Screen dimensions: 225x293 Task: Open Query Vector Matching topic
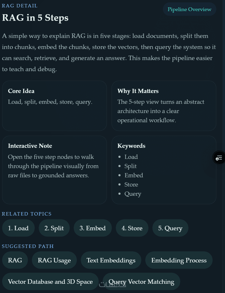tap(141, 282)
